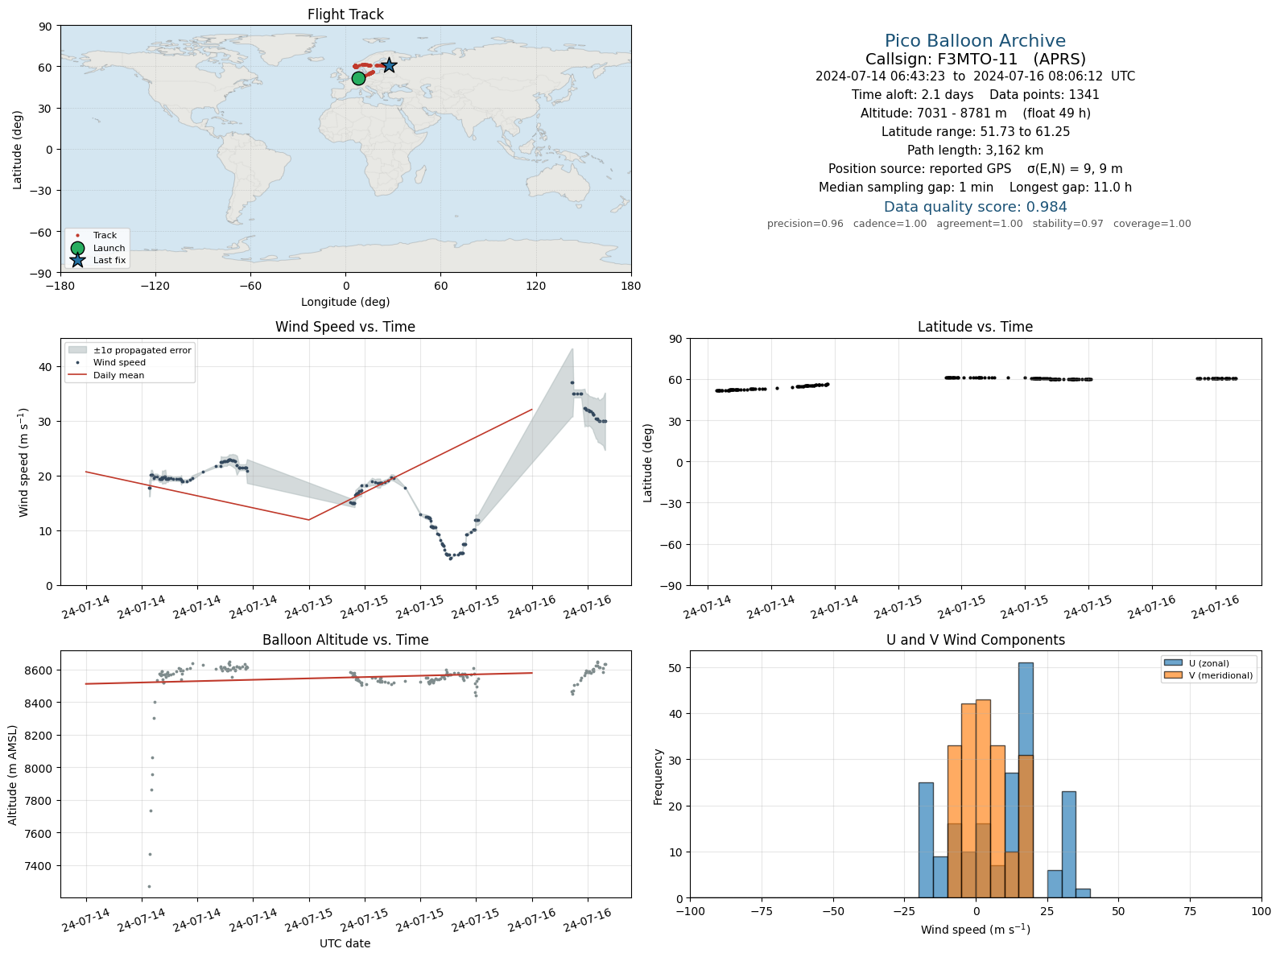Click the tallest orange V histogram bar
This screenshot has height=957, width=1280.
tap(983, 798)
